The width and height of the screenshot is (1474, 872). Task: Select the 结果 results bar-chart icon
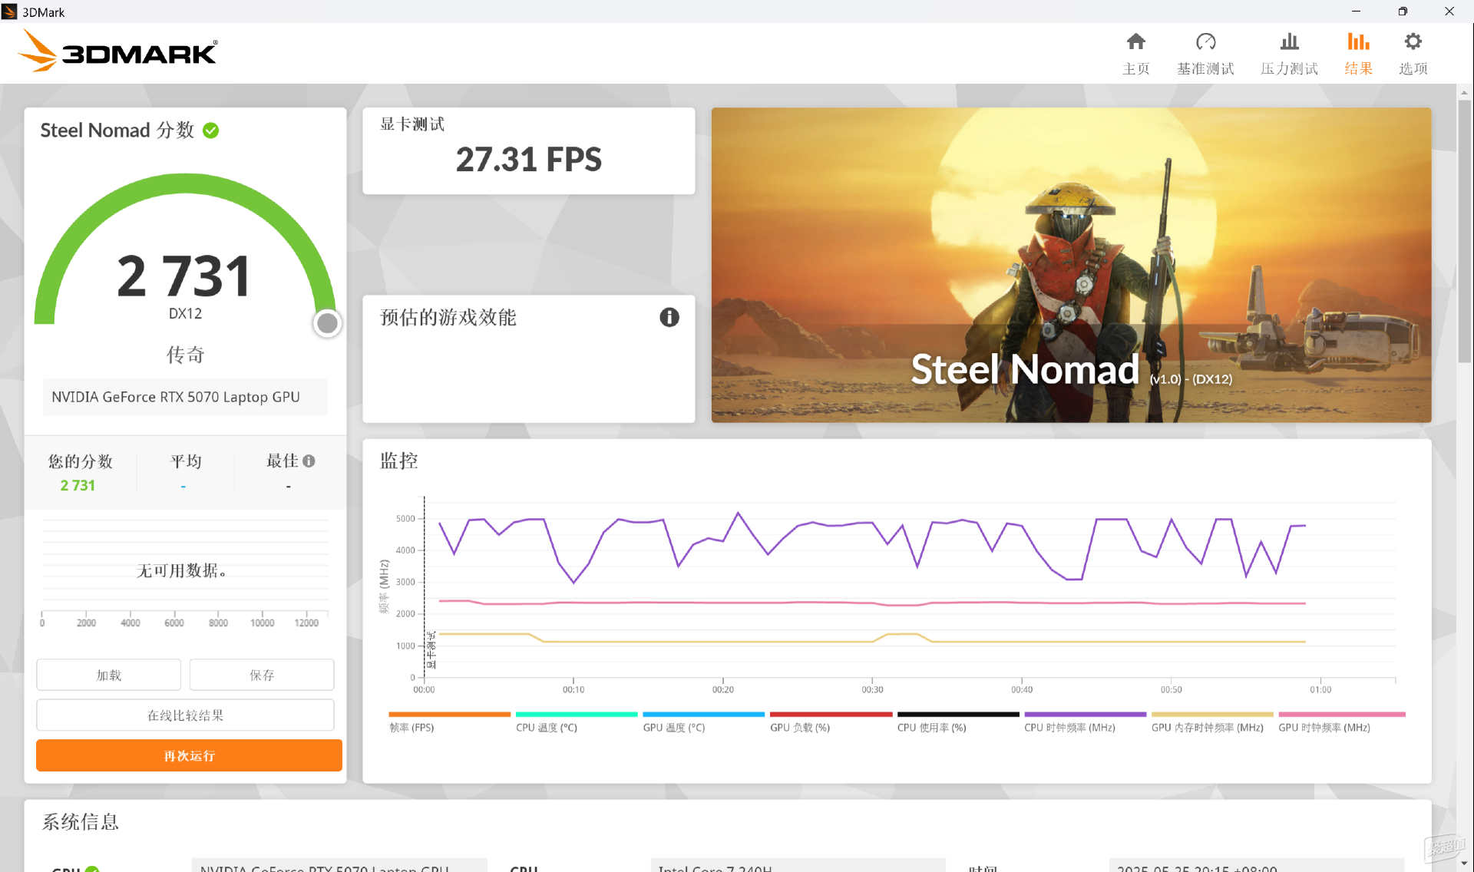click(x=1358, y=41)
